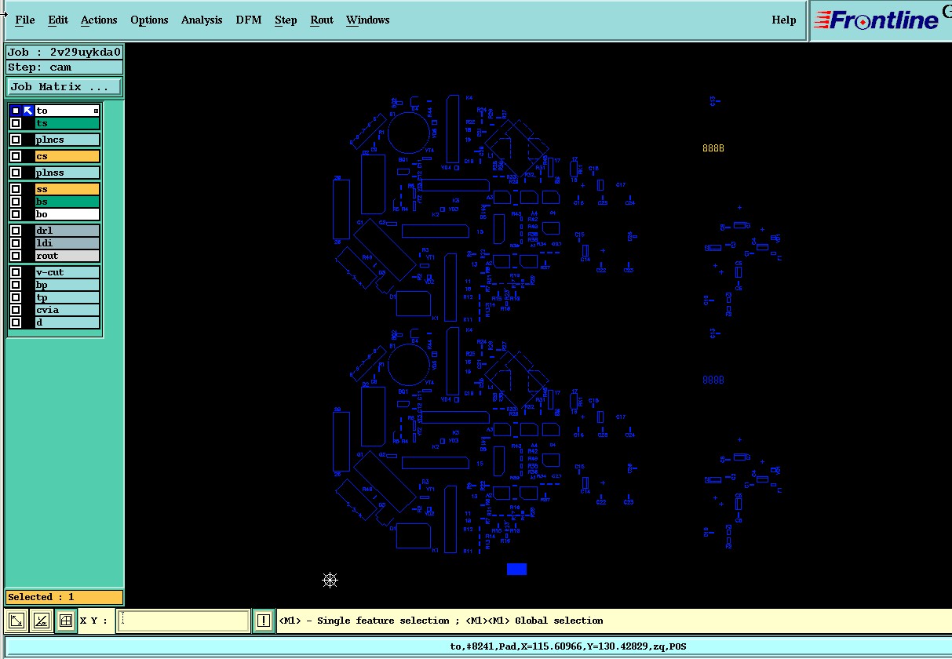The height and width of the screenshot is (659, 952).
Task: Toggle the checkbox for layer 'to'
Action: [16, 111]
